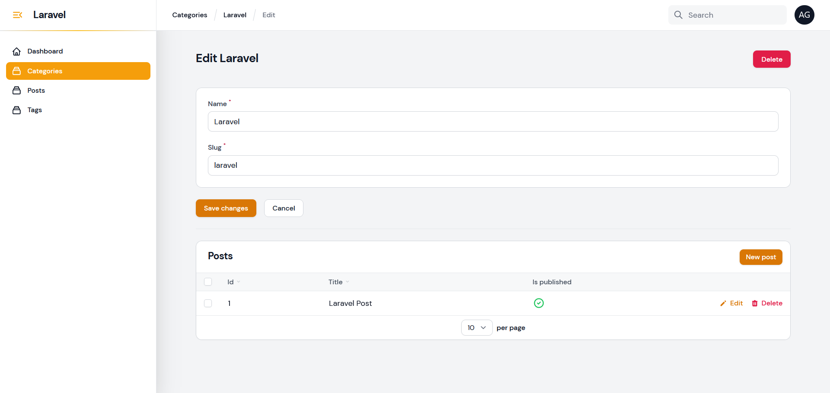
Task: Click Edit link for Laravel Post
Action: (x=731, y=303)
